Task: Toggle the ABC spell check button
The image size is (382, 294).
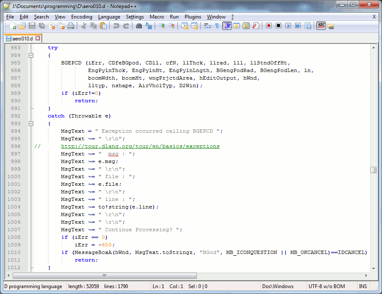Action: 321,26
